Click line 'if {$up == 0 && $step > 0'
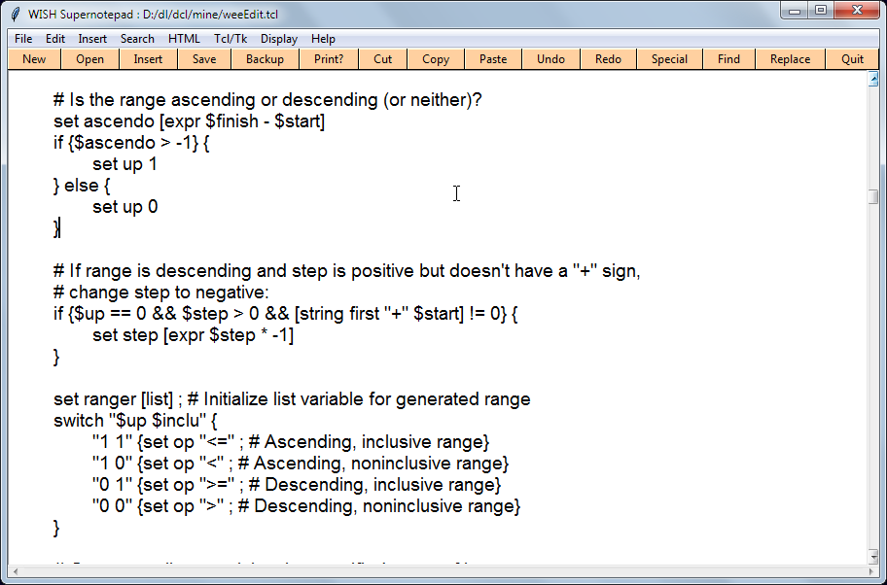This screenshot has height=585, width=887. tap(285, 314)
